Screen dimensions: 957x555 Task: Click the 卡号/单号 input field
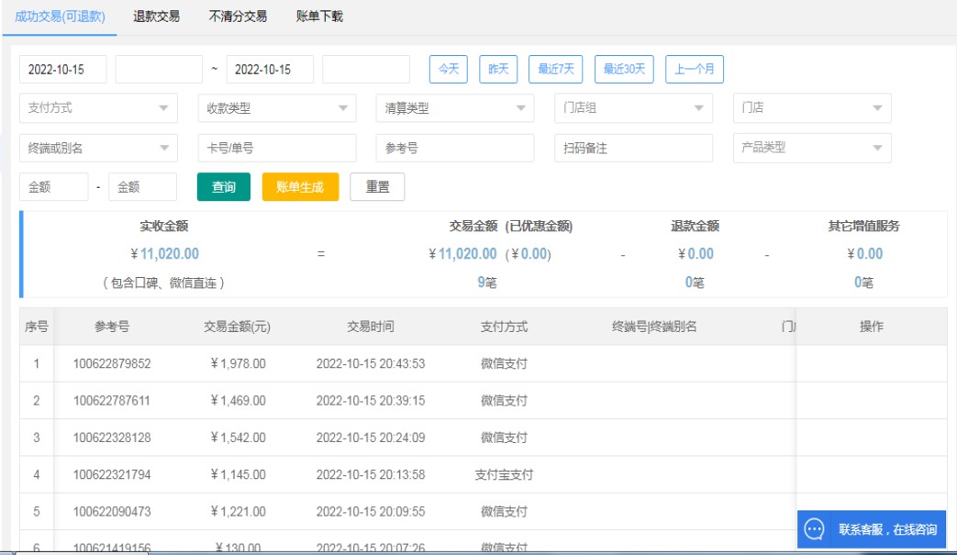coord(276,148)
